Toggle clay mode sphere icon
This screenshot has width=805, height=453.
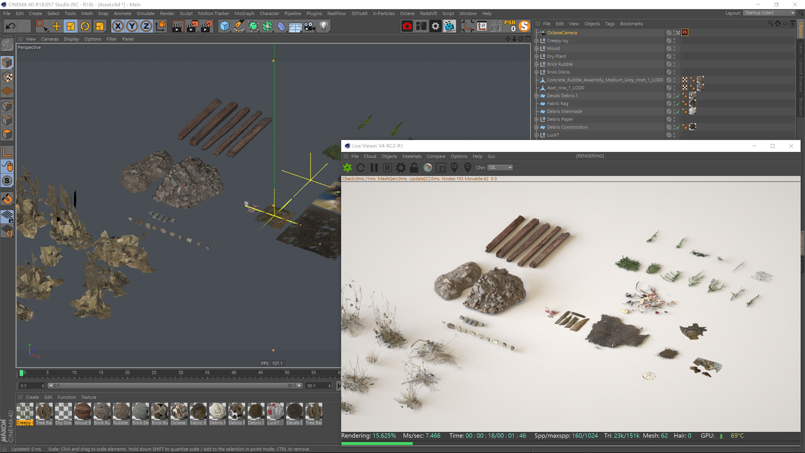click(428, 168)
